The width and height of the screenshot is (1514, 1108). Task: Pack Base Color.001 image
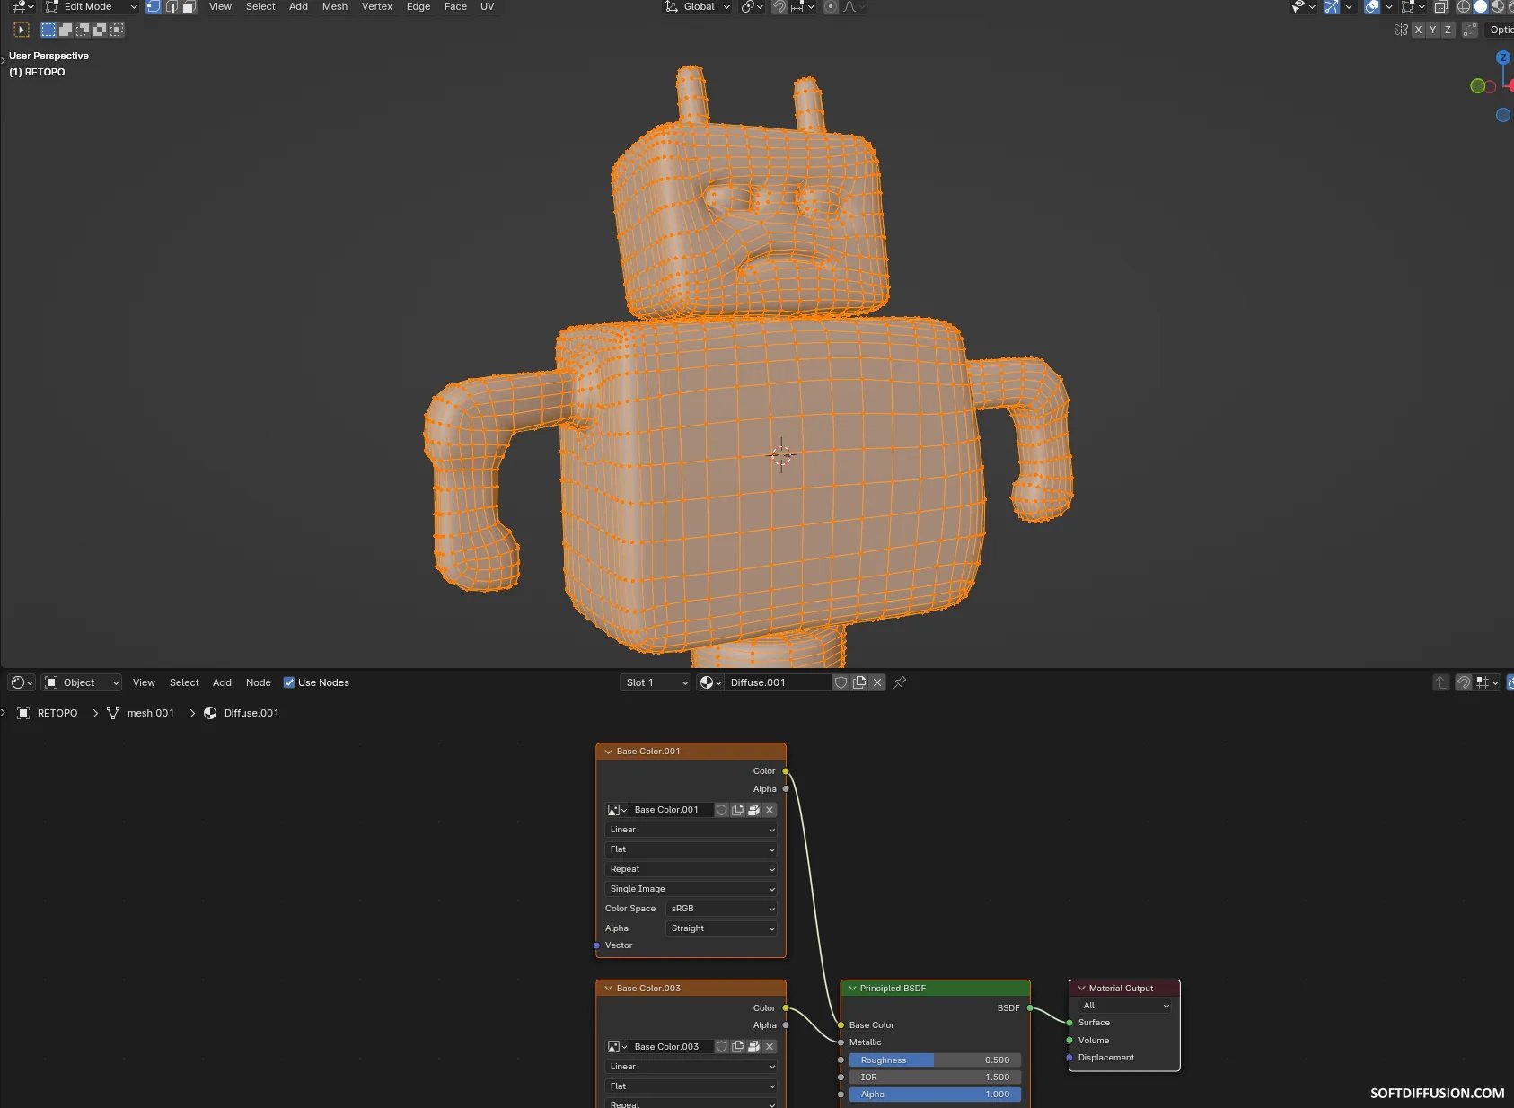(753, 810)
